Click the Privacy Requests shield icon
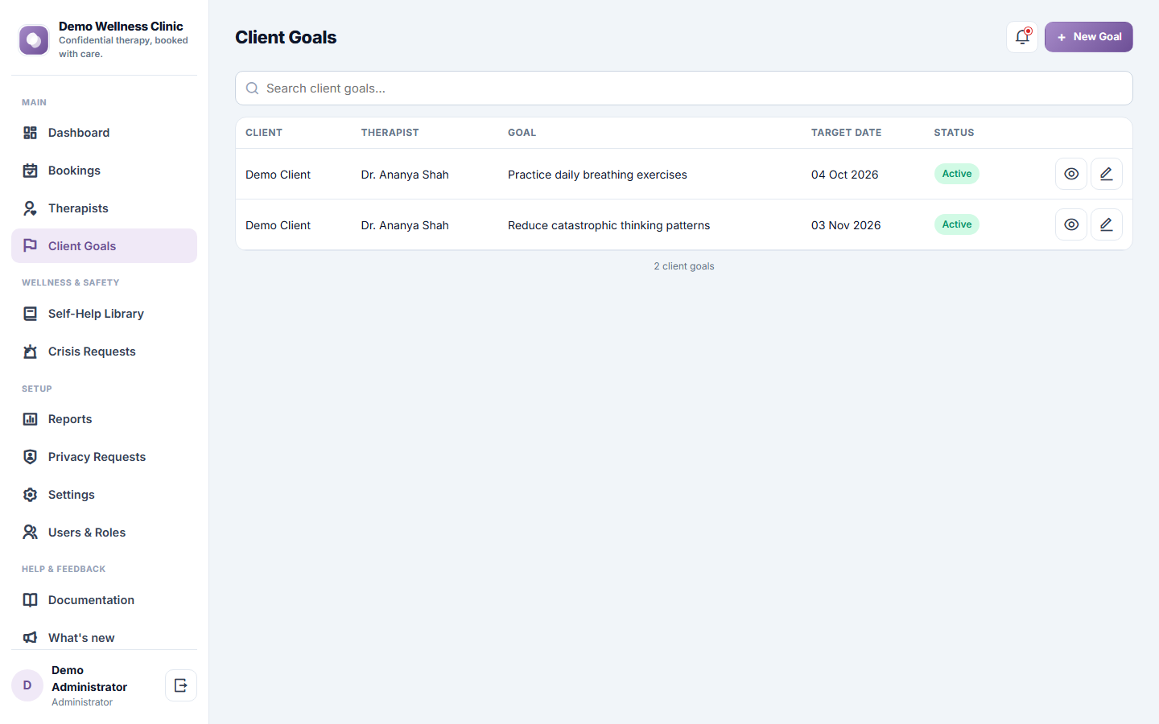The height and width of the screenshot is (724, 1159). pyautogui.click(x=30, y=457)
